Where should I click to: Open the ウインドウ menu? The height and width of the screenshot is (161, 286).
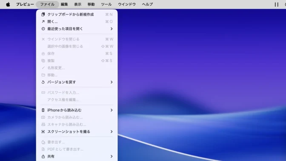point(127,4)
